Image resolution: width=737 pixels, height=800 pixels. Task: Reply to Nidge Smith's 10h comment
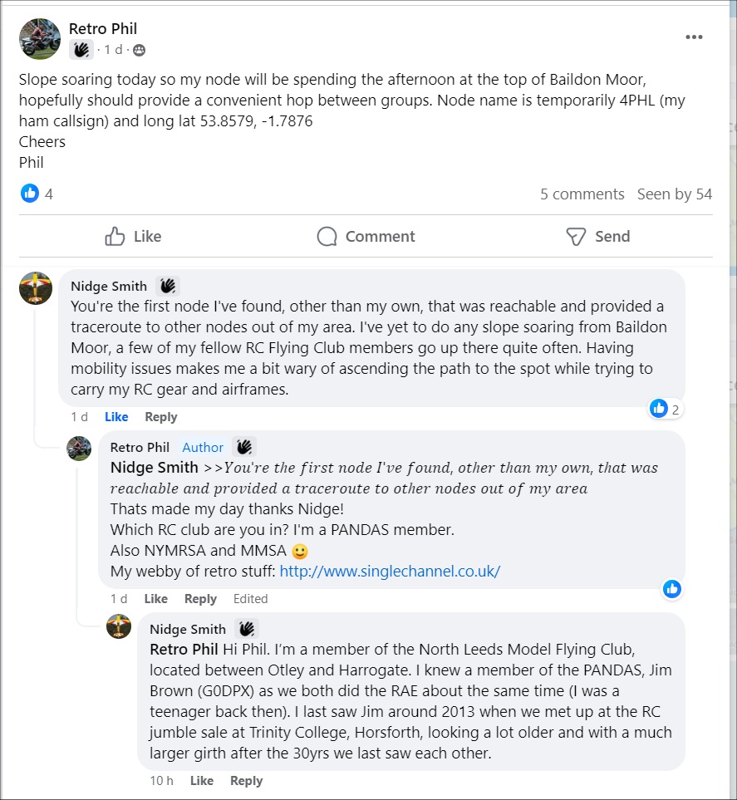click(246, 781)
